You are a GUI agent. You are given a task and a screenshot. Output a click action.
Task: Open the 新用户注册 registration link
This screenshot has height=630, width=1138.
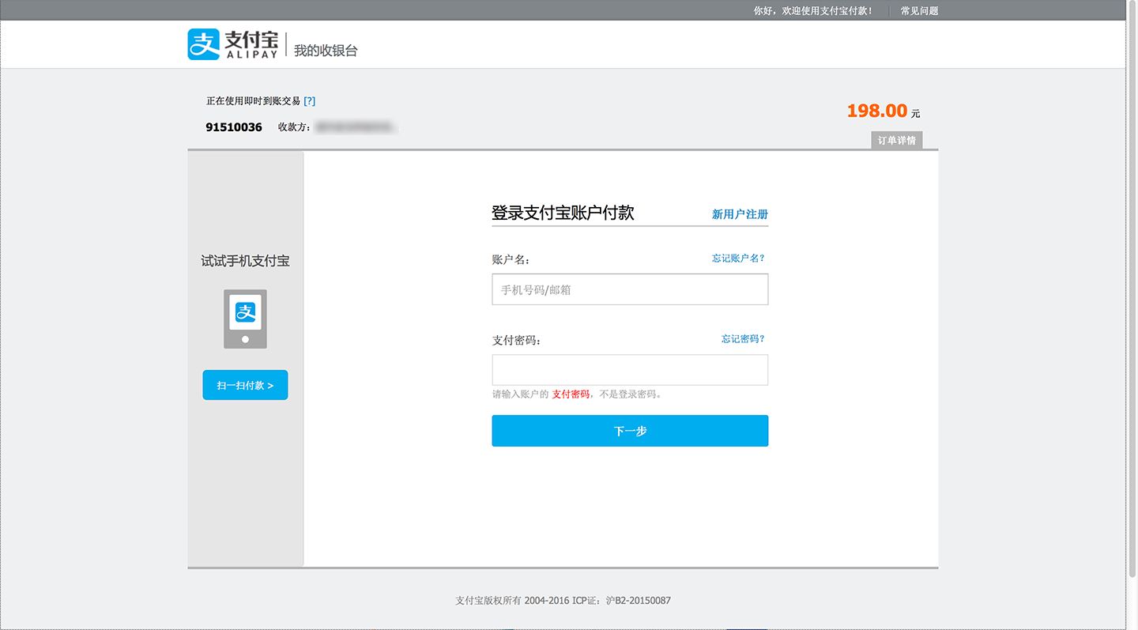(739, 213)
